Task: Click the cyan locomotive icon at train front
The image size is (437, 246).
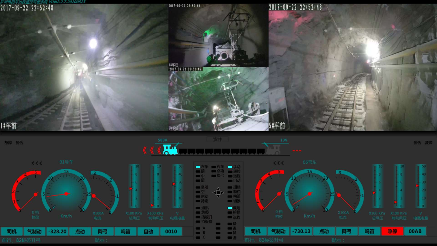Action: [170, 150]
